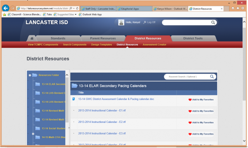Select the District Resources main tab

pos(148,38)
